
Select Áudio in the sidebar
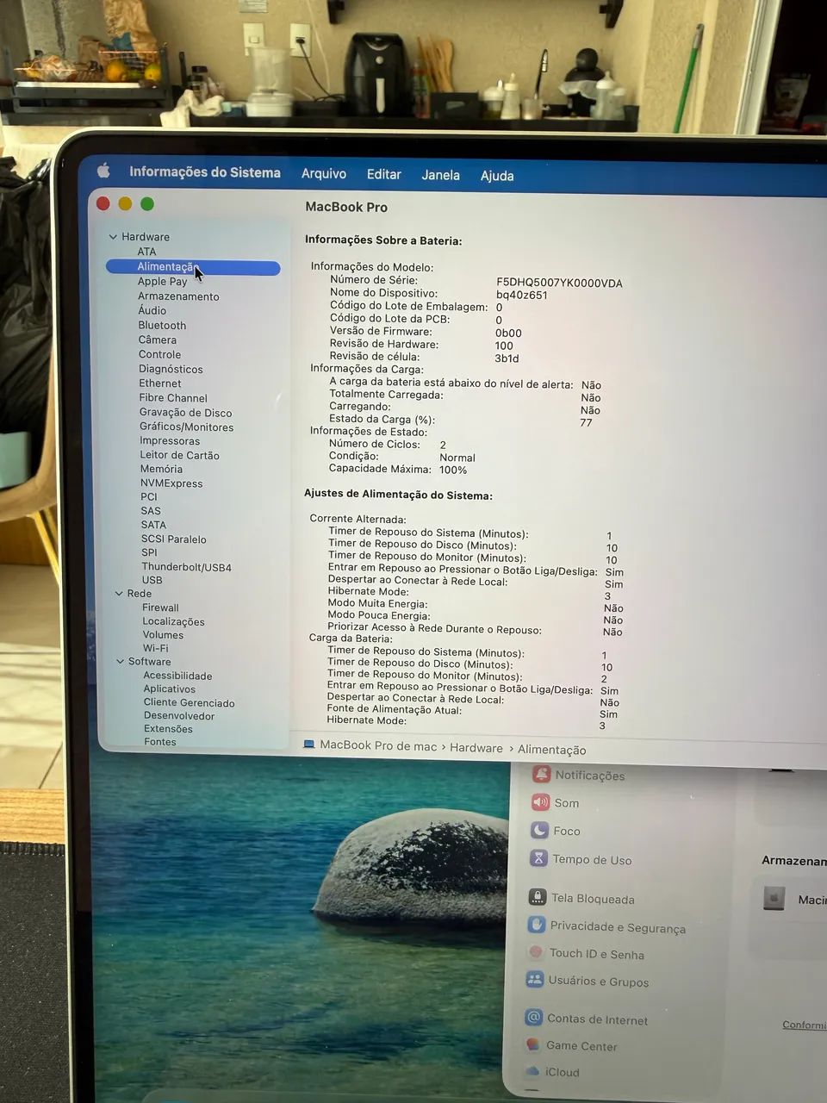[152, 310]
